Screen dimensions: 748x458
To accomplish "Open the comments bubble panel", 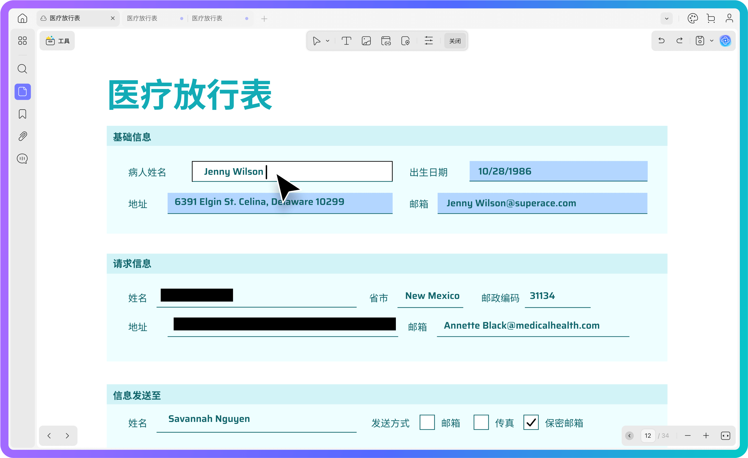I will point(23,159).
